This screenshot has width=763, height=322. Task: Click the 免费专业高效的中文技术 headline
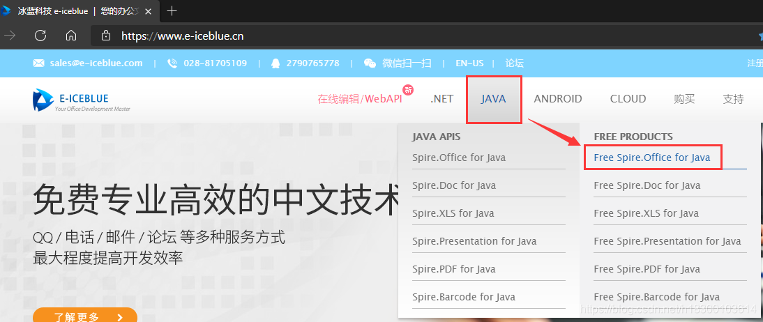tap(217, 200)
